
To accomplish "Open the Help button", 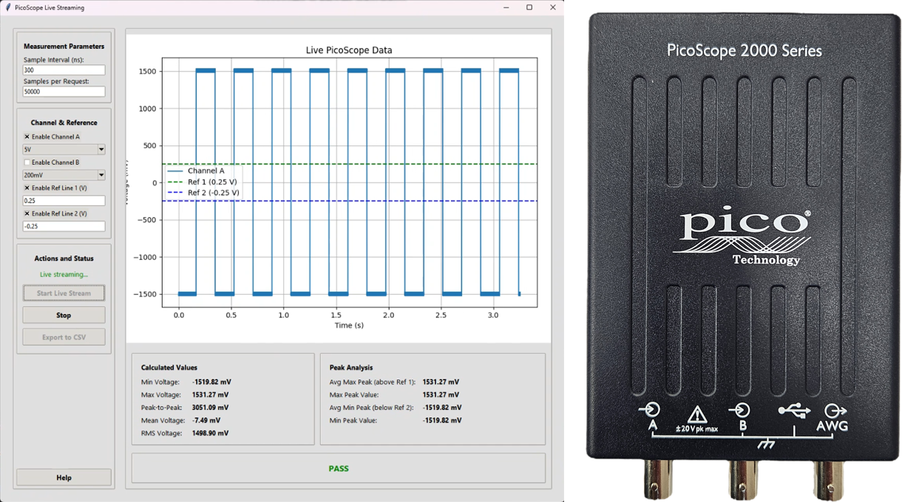I will pos(64,478).
